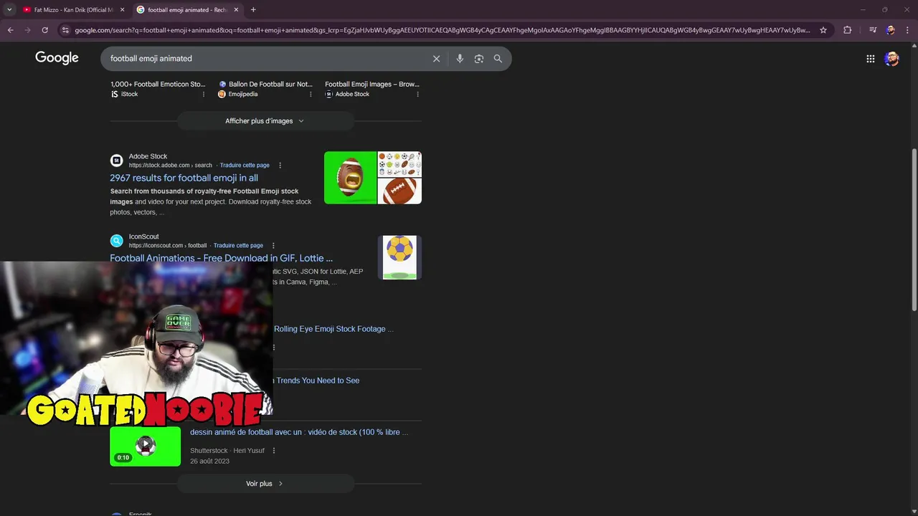Open the Trends You Need to See link
The height and width of the screenshot is (516, 918).
318,381
